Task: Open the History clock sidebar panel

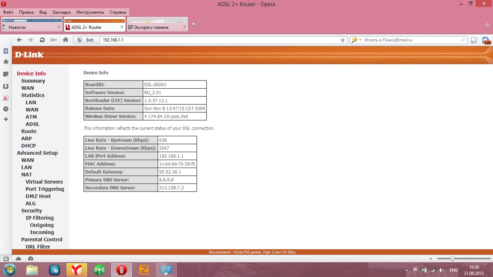Action: click(x=6, y=109)
